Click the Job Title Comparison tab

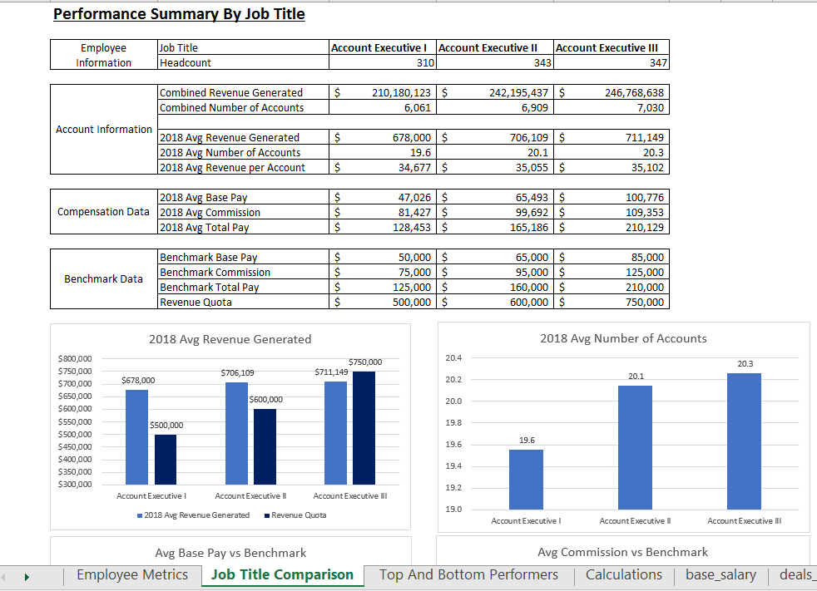282,574
